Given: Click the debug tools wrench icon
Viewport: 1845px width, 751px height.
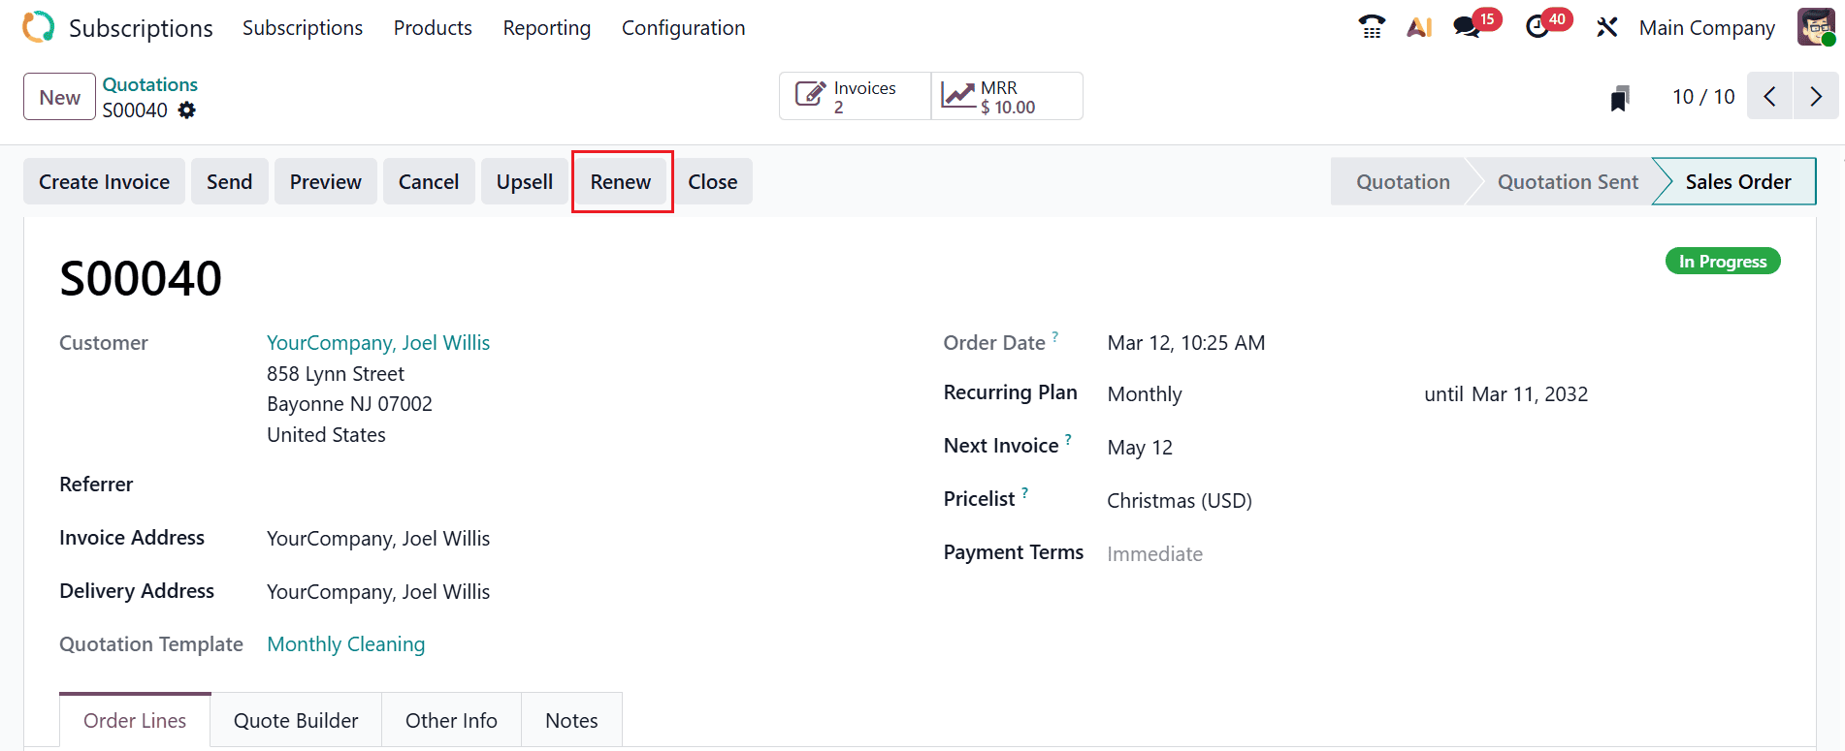Looking at the screenshot, I should [1606, 27].
